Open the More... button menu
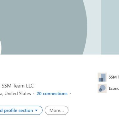The height and width of the screenshot is (119, 119). pos(57,110)
